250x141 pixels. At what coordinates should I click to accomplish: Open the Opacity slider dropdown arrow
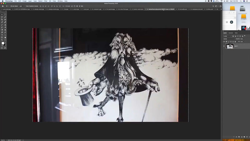coord(244,39)
